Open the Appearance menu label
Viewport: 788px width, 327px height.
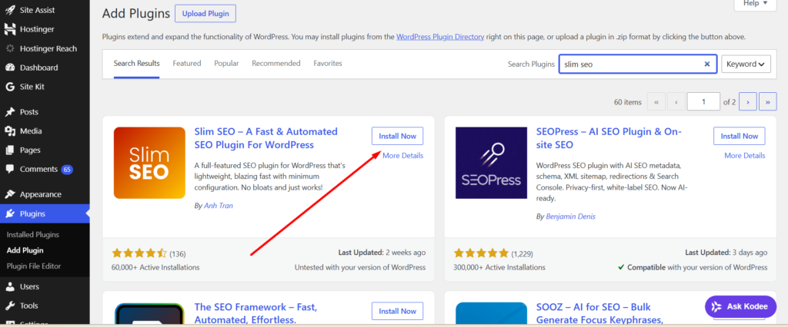pos(41,195)
